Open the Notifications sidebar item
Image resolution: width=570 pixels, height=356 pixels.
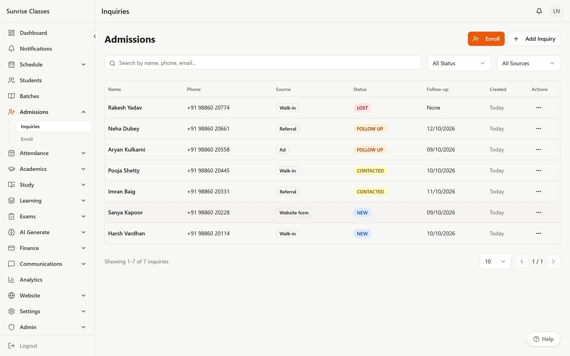coord(47,49)
